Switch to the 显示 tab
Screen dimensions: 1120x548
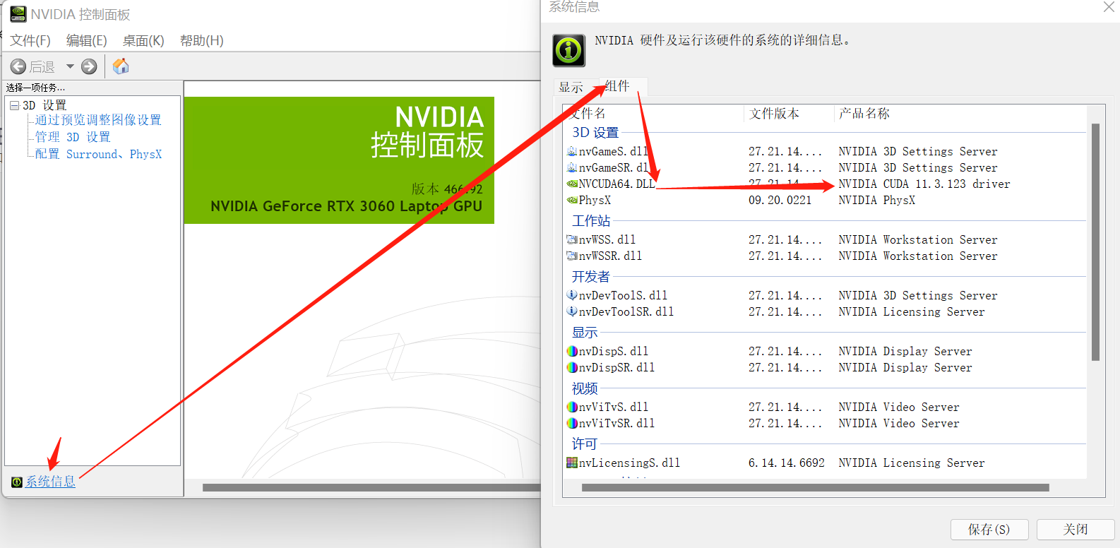pyautogui.click(x=571, y=87)
